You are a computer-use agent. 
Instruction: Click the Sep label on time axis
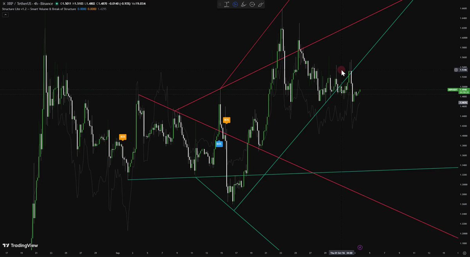click(117, 253)
